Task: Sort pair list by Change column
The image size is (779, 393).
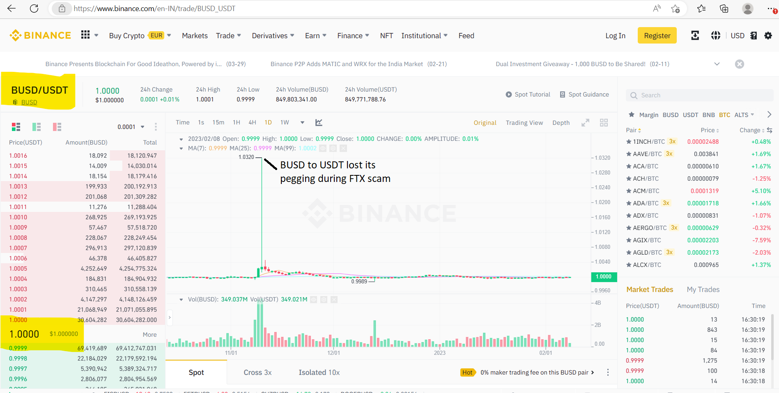Action: coord(752,130)
